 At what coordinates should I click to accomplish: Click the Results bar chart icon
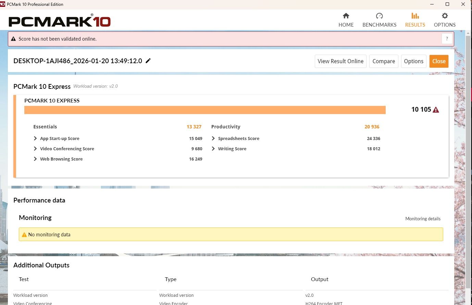[415, 16]
